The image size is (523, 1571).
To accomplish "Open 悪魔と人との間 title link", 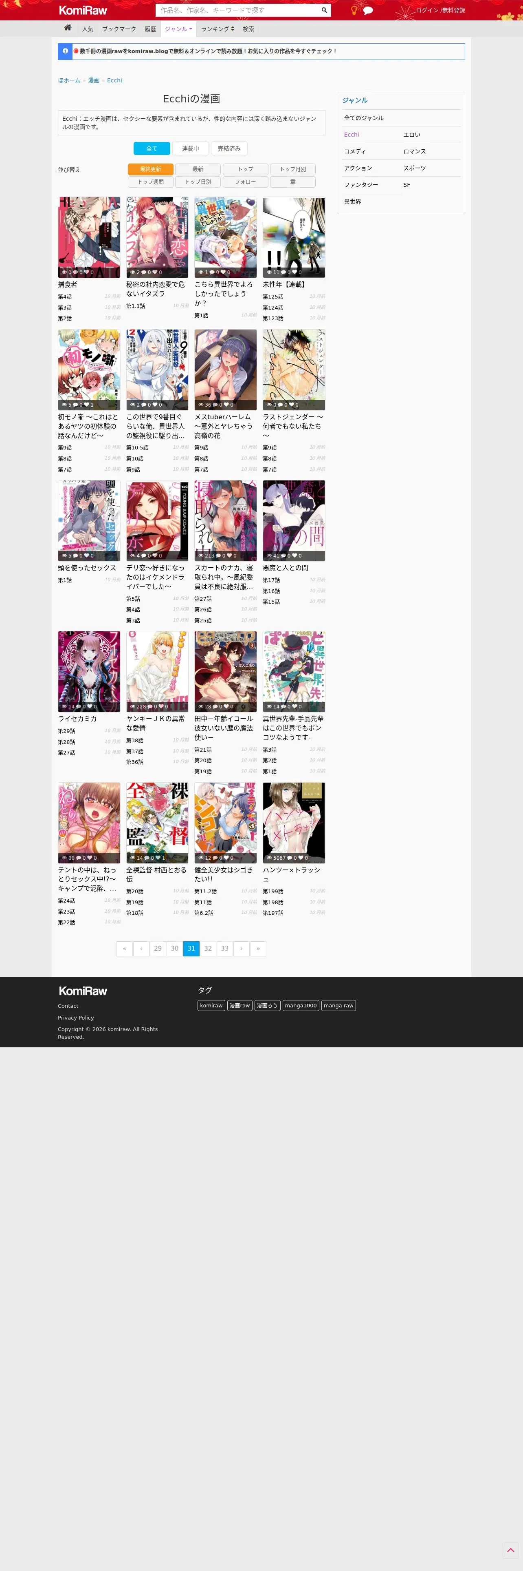I will pyautogui.click(x=286, y=568).
